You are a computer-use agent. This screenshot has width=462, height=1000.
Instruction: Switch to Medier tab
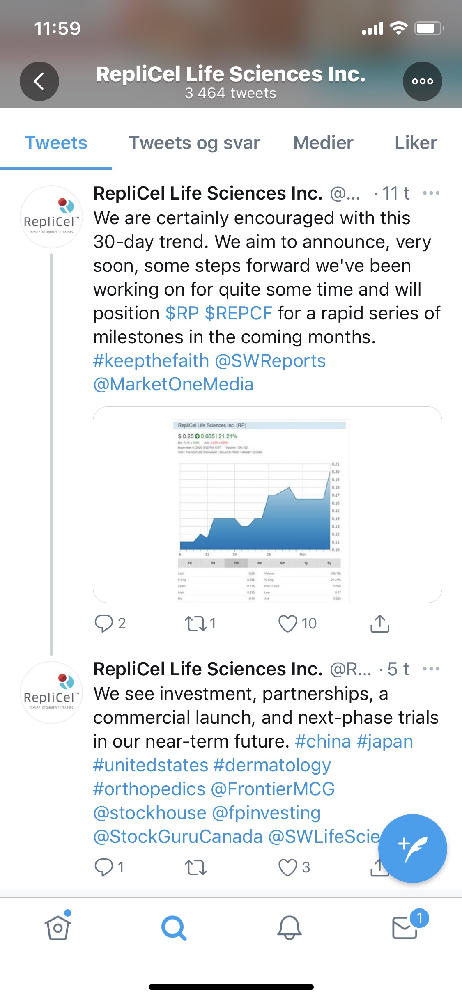(323, 143)
